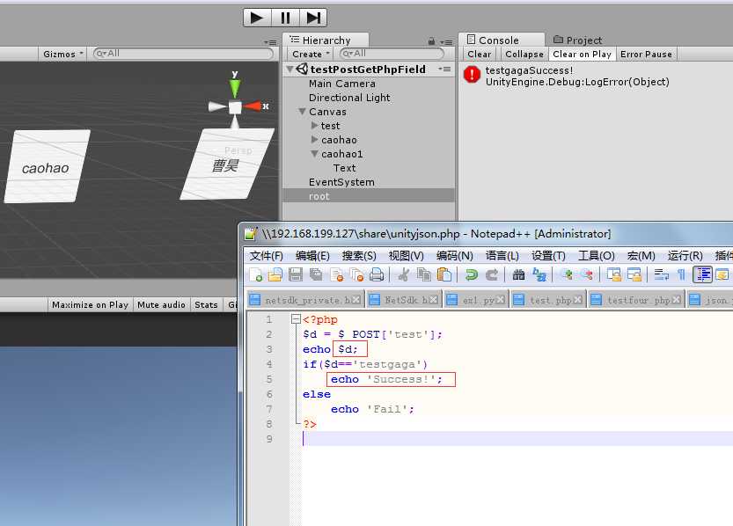Click the Find binoculars icon
This screenshot has height=526, width=733.
point(518,274)
